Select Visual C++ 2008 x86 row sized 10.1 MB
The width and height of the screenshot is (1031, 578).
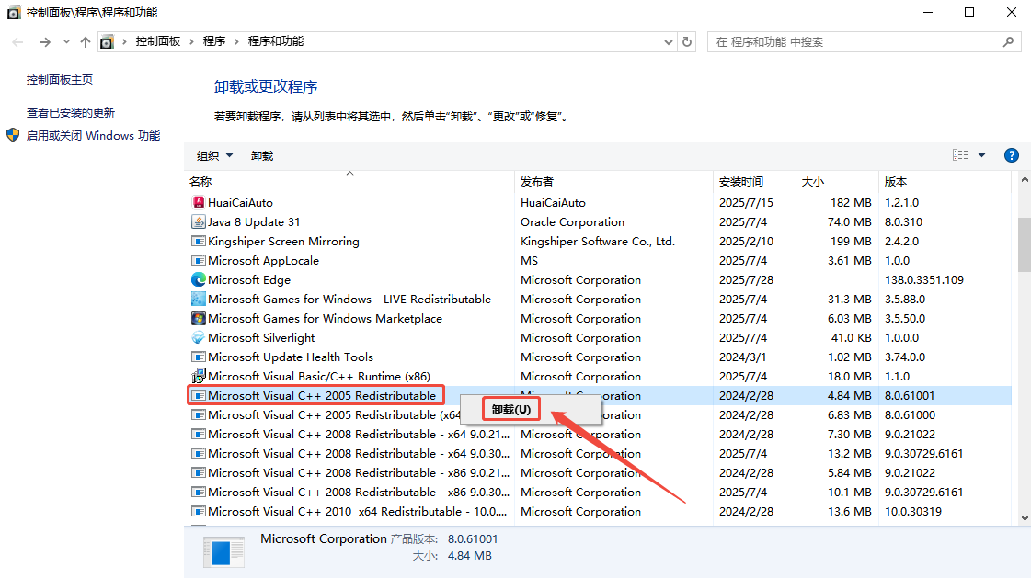(x=599, y=492)
